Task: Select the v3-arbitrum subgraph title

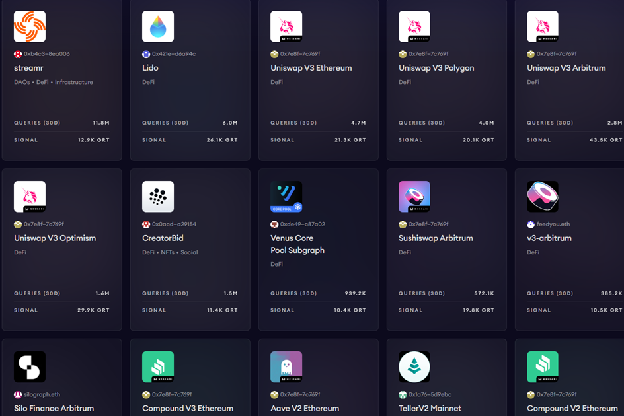Action: 549,238
